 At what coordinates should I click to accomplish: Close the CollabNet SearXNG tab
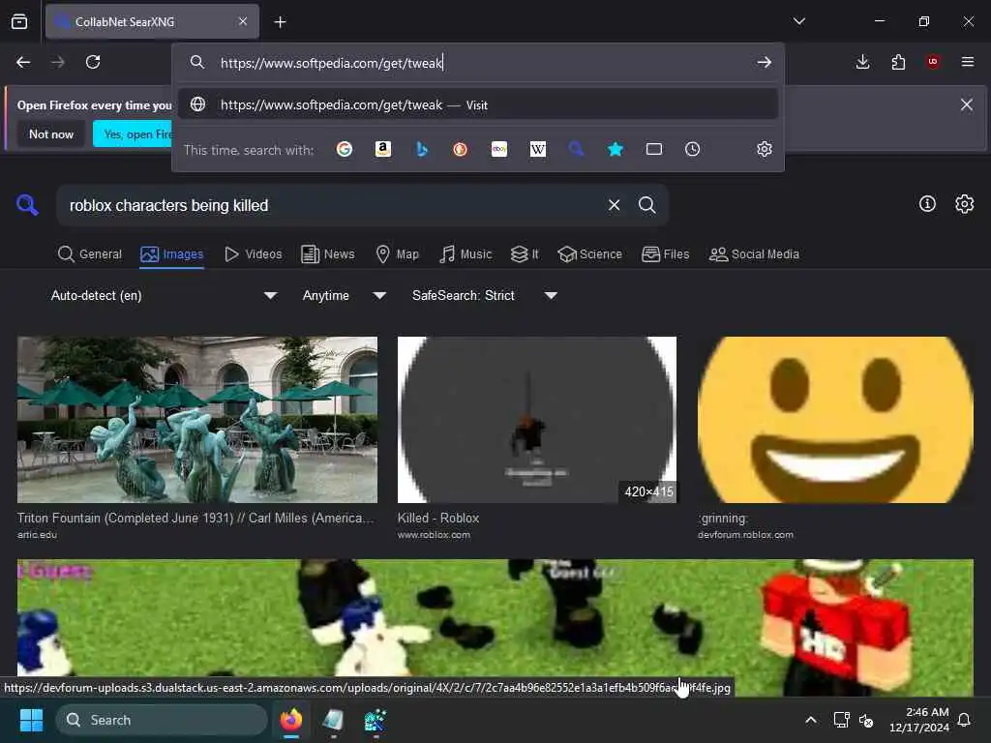click(x=243, y=21)
